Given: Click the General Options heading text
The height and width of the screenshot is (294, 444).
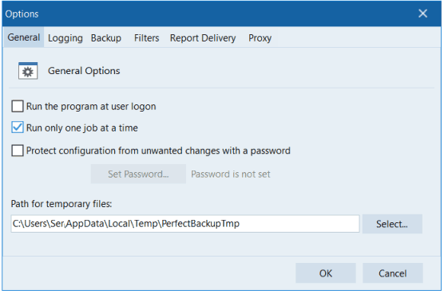Looking at the screenshot, I should pos(84,71).
